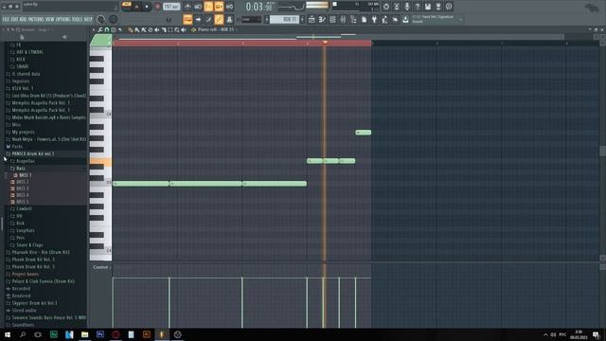Viewport: 606px width, 341px height.
Task: Open the news panel dropdown arrow
Action: [x=460, y=19]
